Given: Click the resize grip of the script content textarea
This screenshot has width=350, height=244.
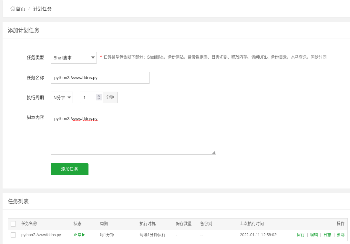Looking at the screenshot, I should (x=214, y=153).
